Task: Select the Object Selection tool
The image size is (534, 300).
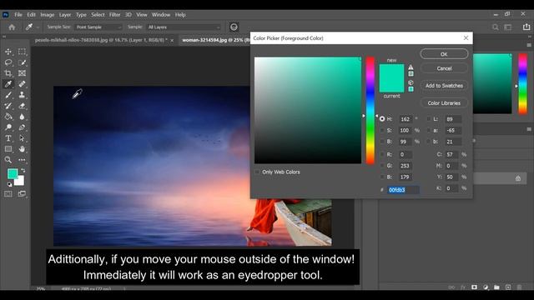Action: [x=22, y=62]
